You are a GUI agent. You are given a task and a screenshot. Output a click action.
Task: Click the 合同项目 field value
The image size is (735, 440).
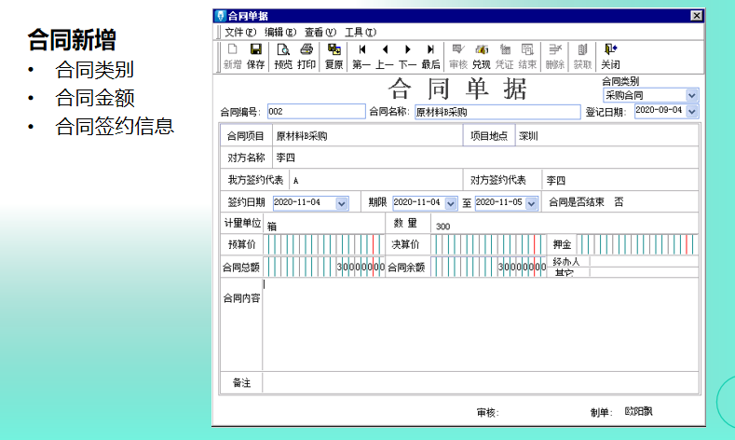point(367,136)
